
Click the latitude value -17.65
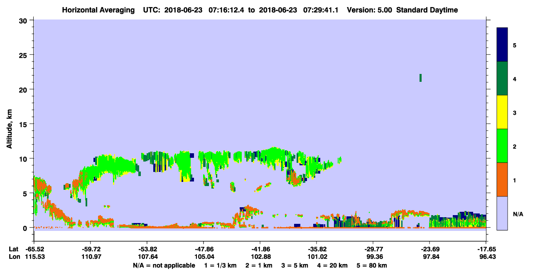[486, 249]
